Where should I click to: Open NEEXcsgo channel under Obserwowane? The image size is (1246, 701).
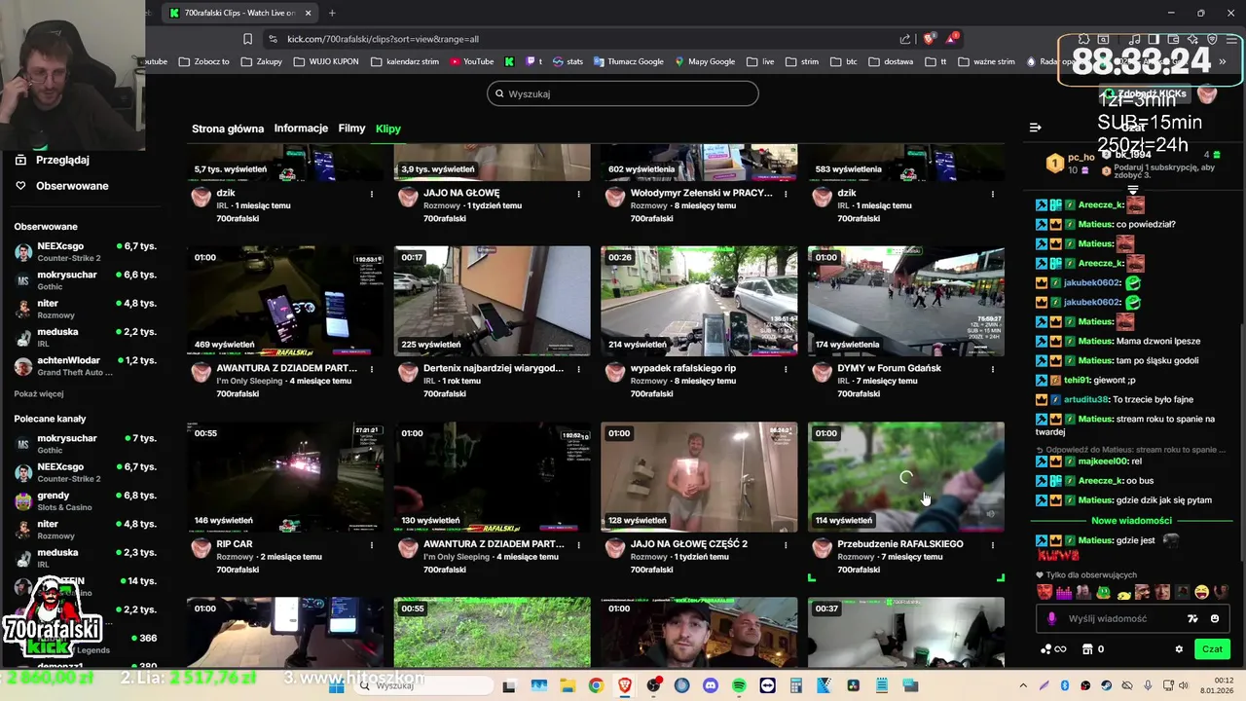[x=86, y=252]
